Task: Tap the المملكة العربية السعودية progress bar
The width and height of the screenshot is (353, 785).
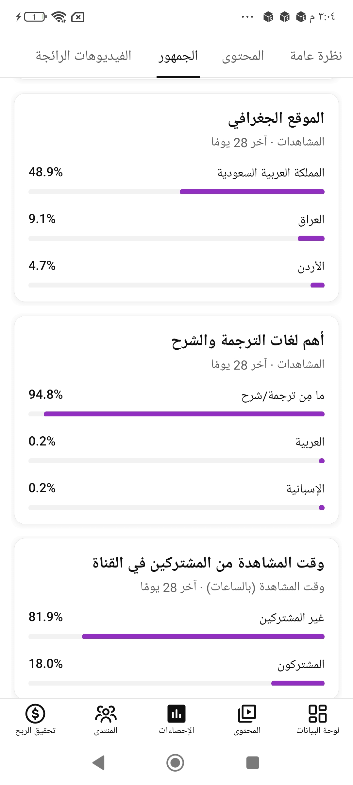Action: [x=176, y=192]
